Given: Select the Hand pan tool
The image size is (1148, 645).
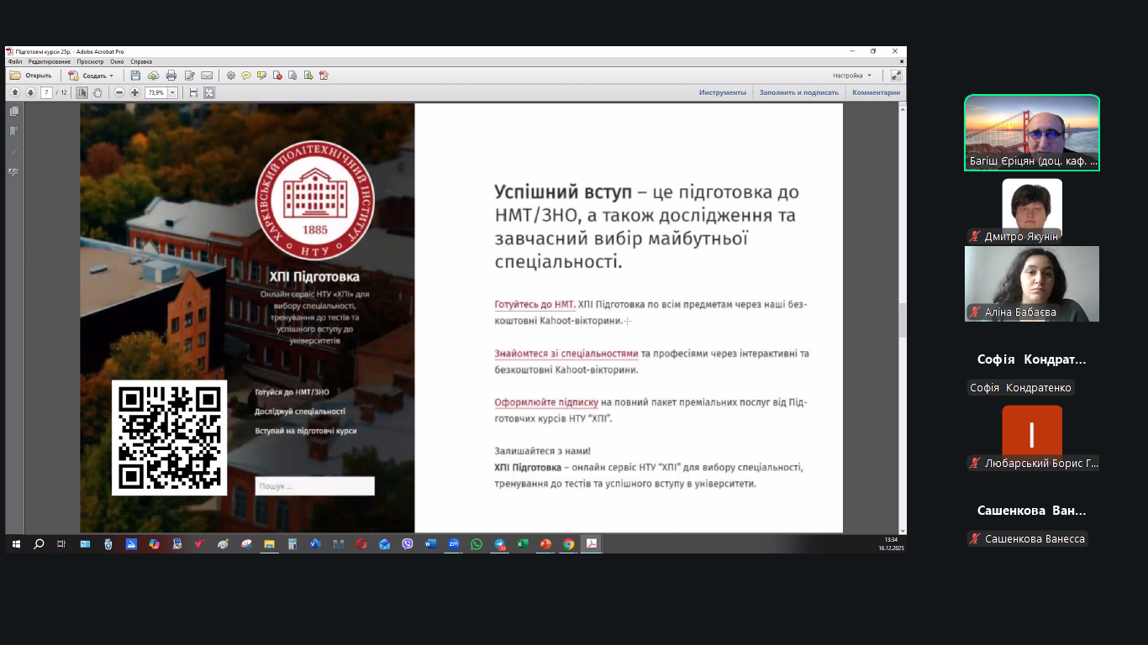Looking at the screenshot, I should [x=97, y=92].
